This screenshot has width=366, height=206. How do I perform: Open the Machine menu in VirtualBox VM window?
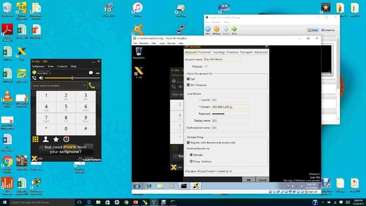144,43
